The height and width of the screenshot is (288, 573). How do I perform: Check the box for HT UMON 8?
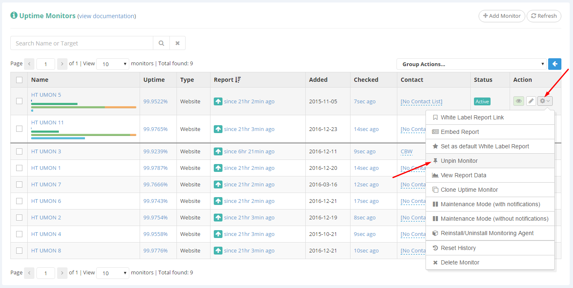[x=19, y=250]
